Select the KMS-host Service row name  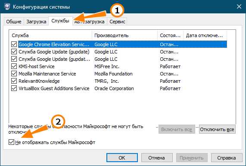coord(37,66)
